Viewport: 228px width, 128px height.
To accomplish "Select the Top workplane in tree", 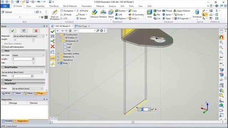I will (69, 50).
